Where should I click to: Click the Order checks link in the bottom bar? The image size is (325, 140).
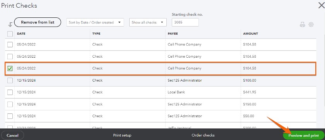203,135
